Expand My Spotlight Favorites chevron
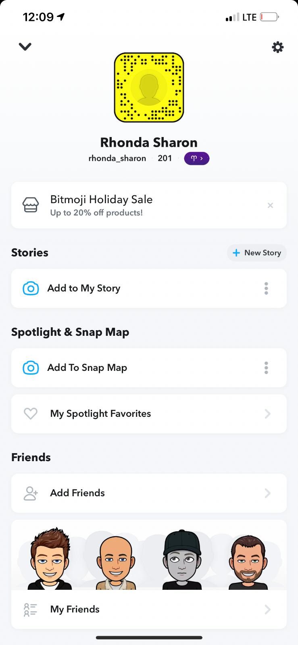The width and height of the screenshot is (298, 645). point(267,414)
